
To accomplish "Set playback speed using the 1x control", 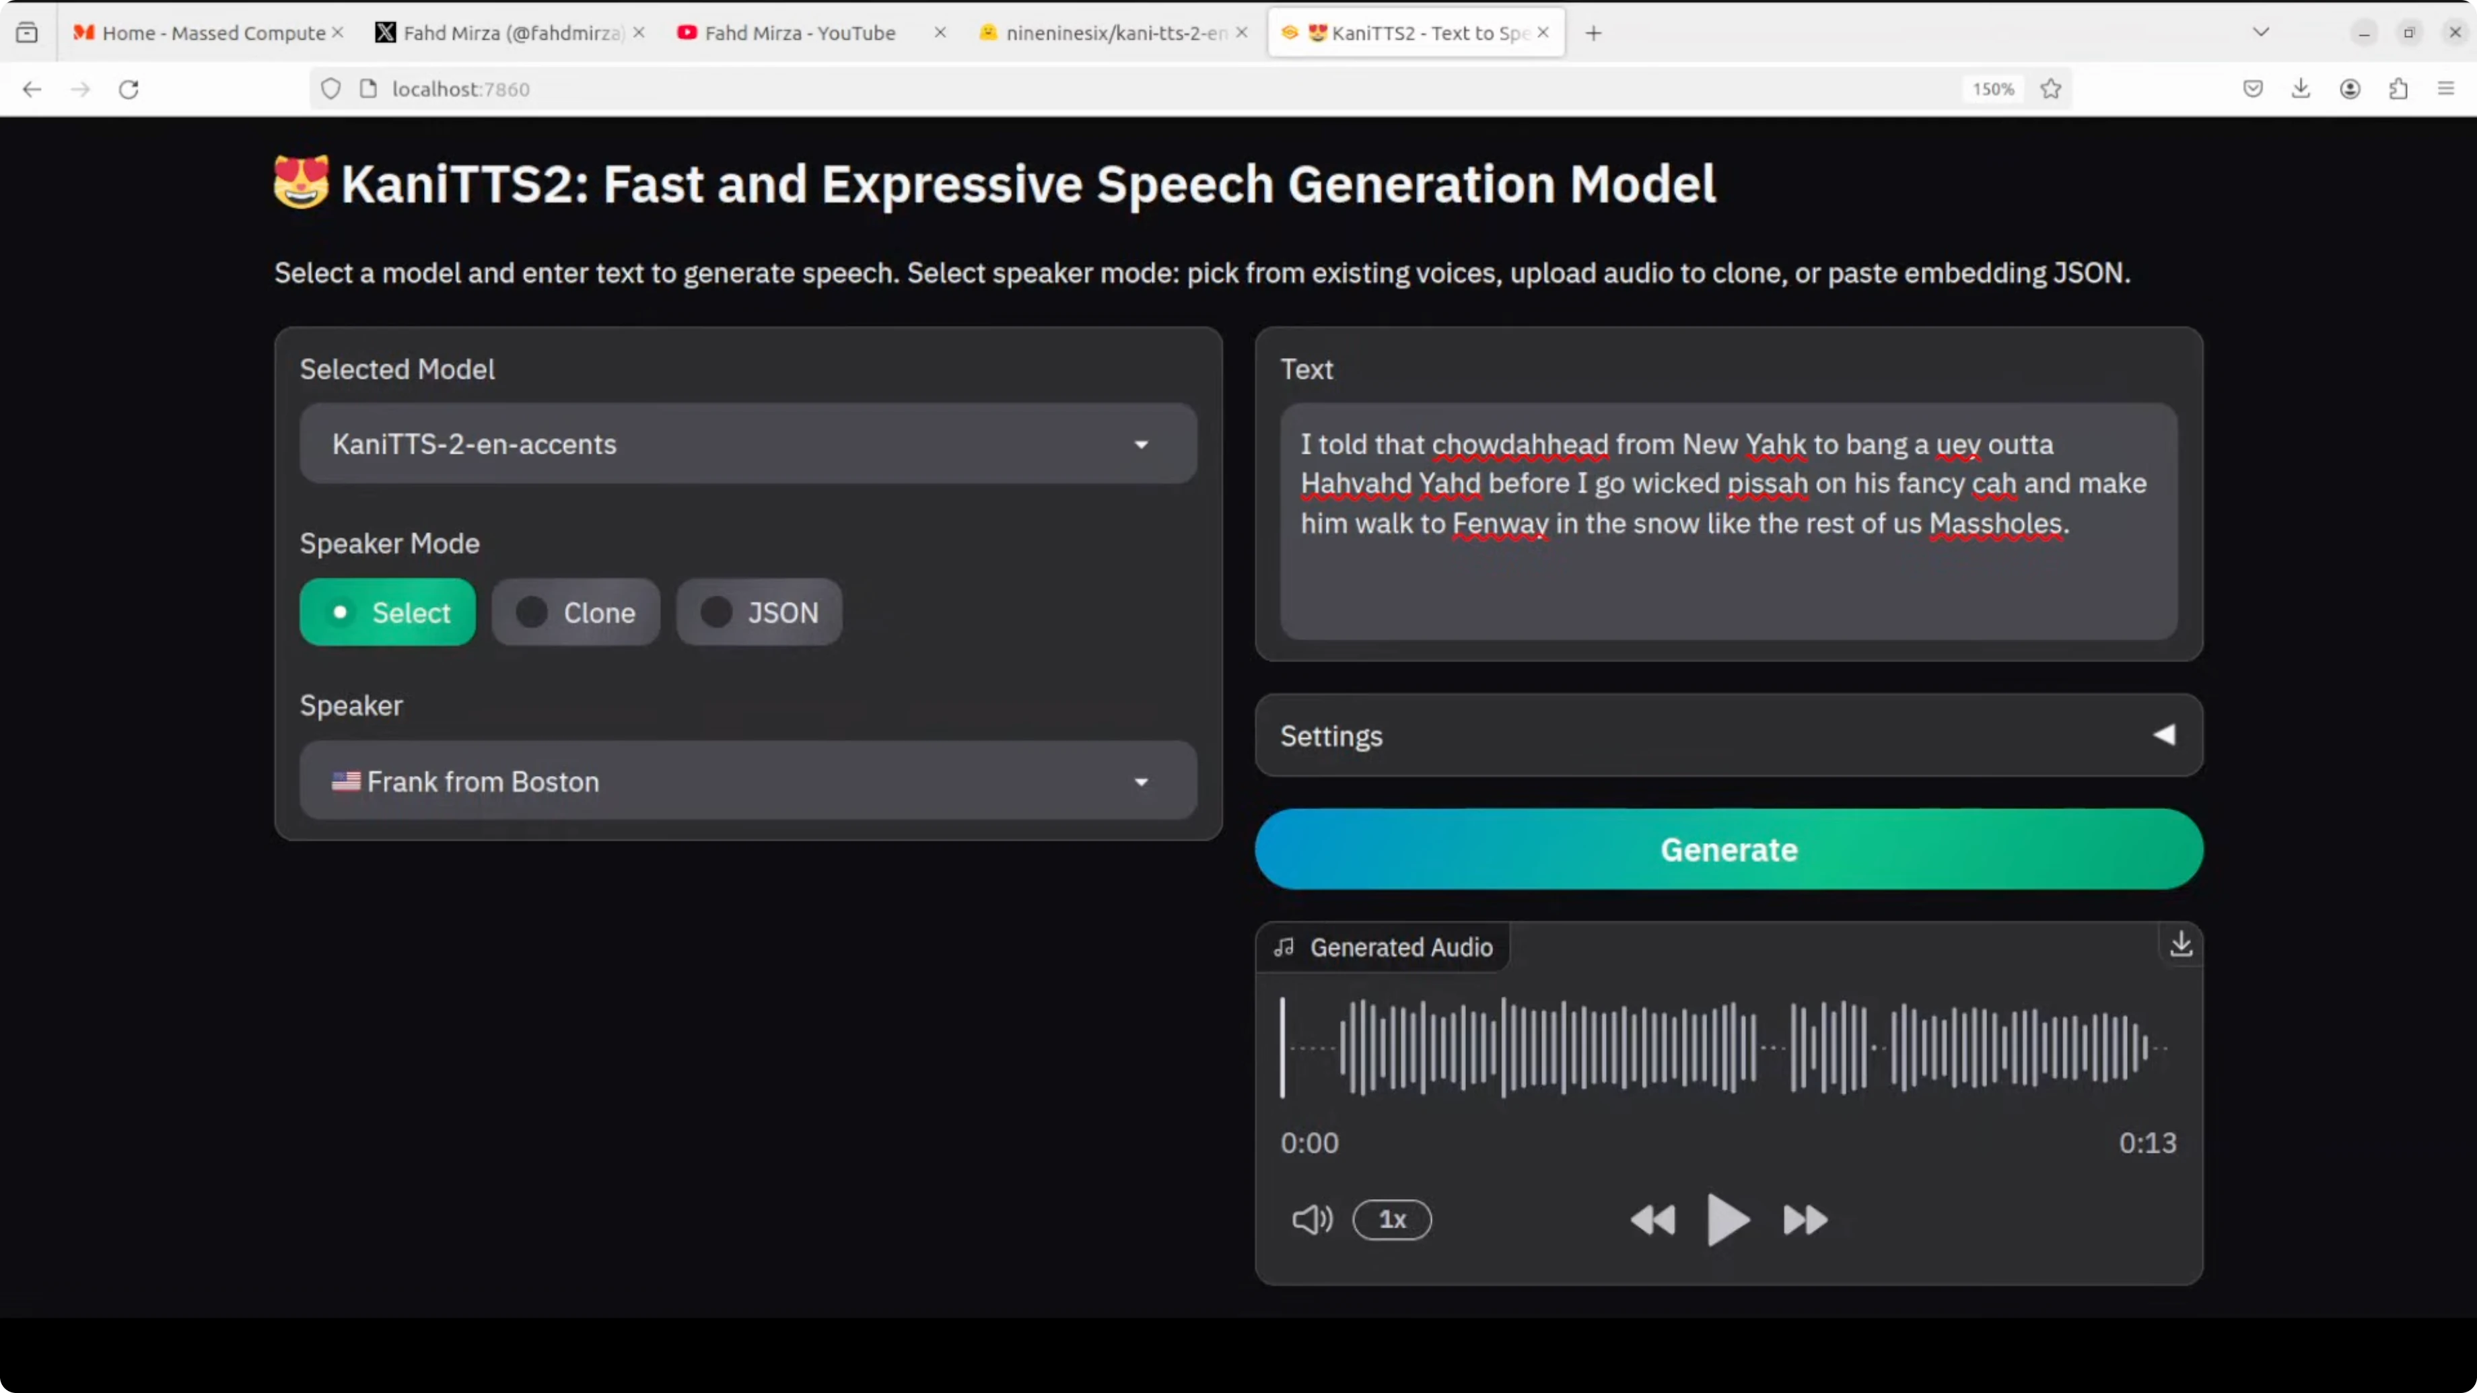I will tap(1393, 1219).
